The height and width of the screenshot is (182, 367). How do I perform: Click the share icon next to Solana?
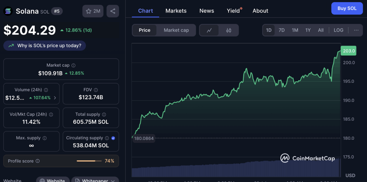(113, 11)
